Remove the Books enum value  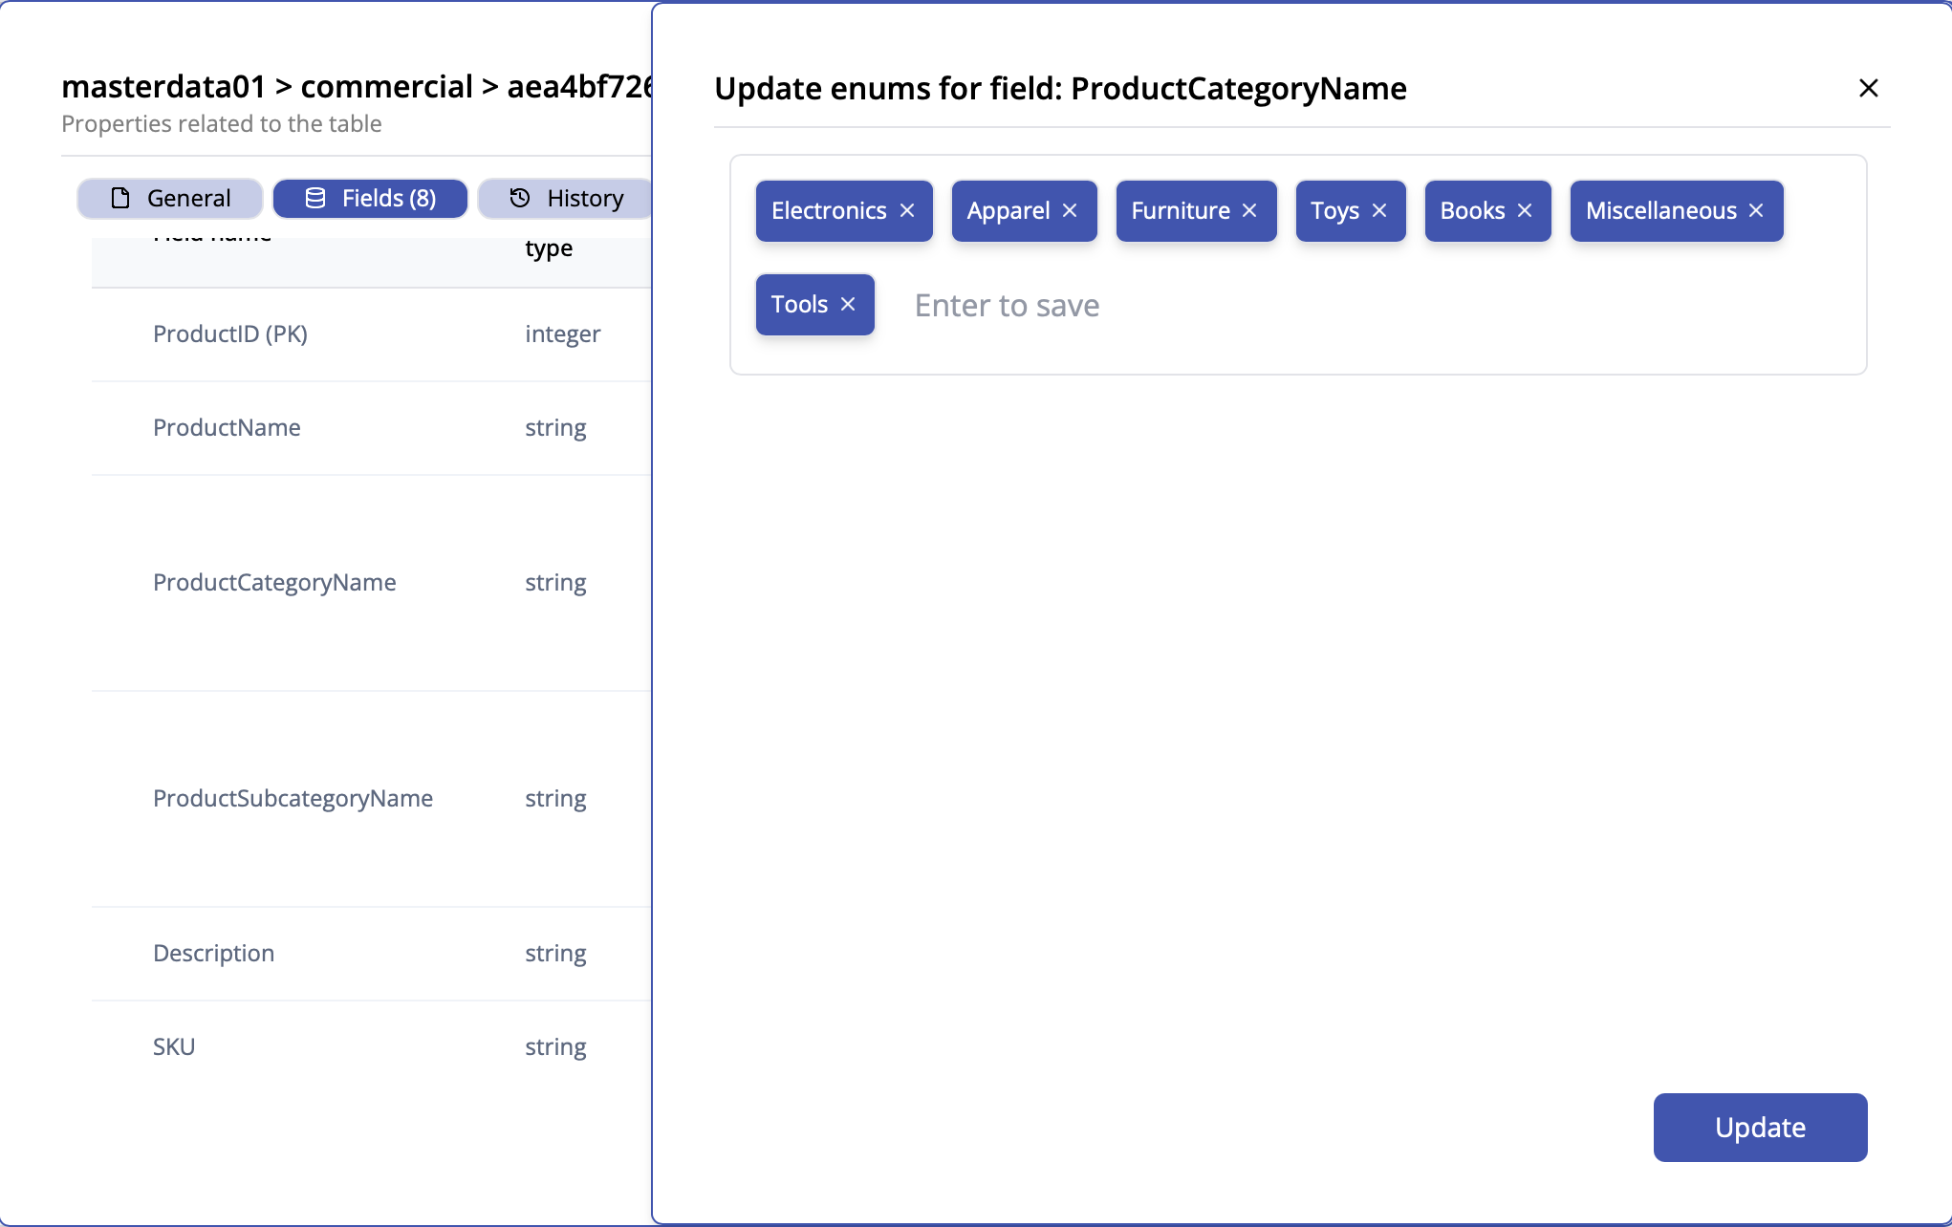(x=1525, y=211)
